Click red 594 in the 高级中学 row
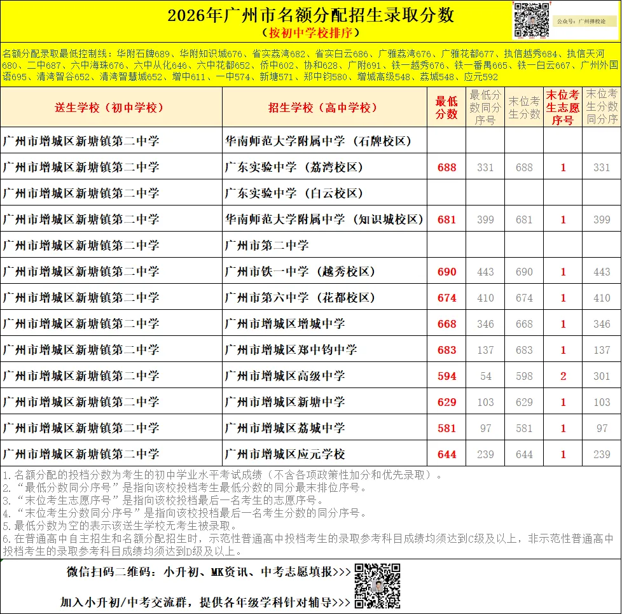 tap(446, 376)
